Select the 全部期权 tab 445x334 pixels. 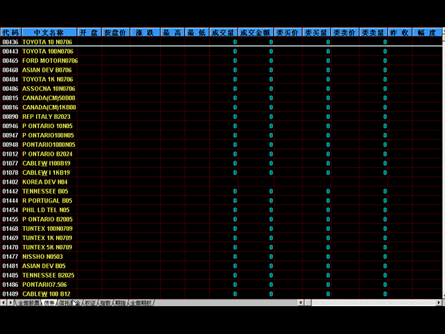[140, 303]
